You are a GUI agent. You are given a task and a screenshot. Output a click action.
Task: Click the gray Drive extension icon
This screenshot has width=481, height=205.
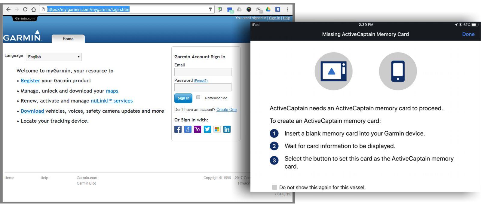239,9
